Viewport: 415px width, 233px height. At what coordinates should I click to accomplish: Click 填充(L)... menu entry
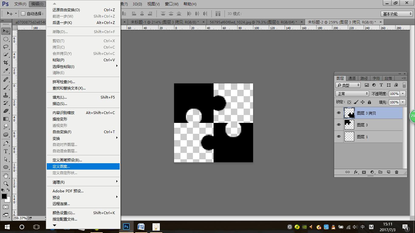pos(60,97)
